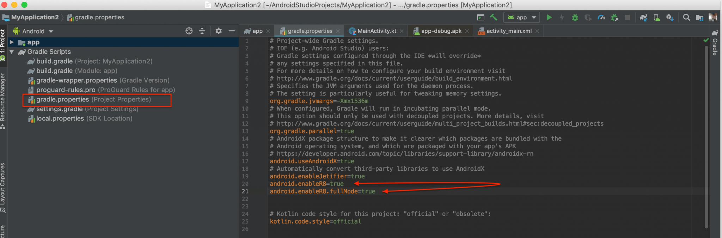Click the Apply Changes lightning icon
Image resolution: width=722 pixels, height=238 pixels.
(x=562, y=17)
